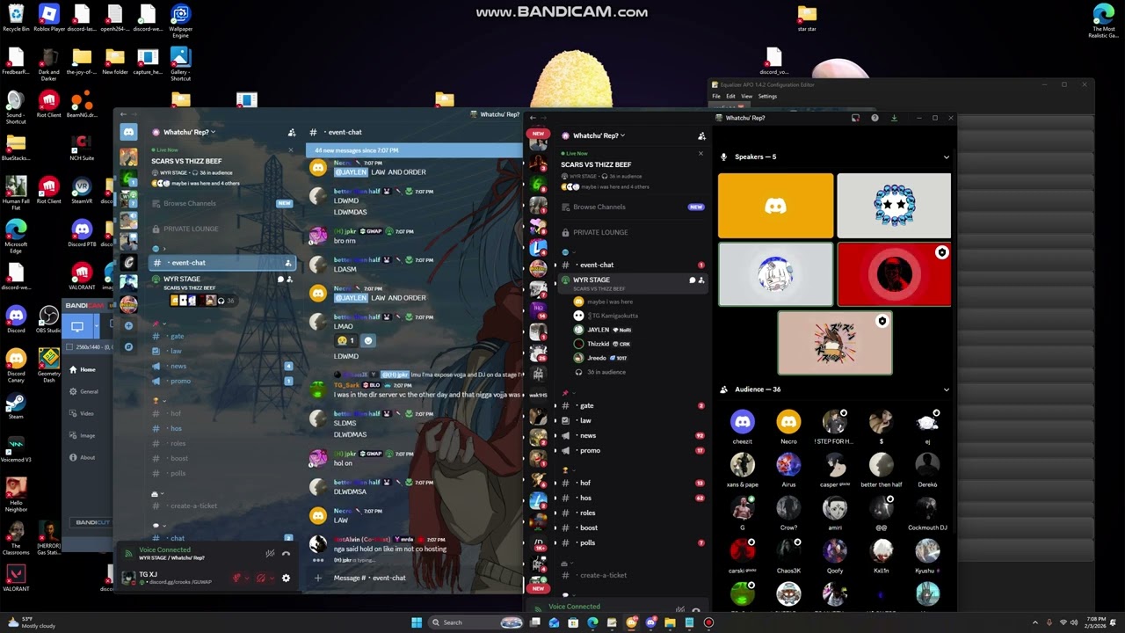Screen dimensions: 1125x633
Task: Collapse category above create-a-ticket in left window
Action: point(156,494)
